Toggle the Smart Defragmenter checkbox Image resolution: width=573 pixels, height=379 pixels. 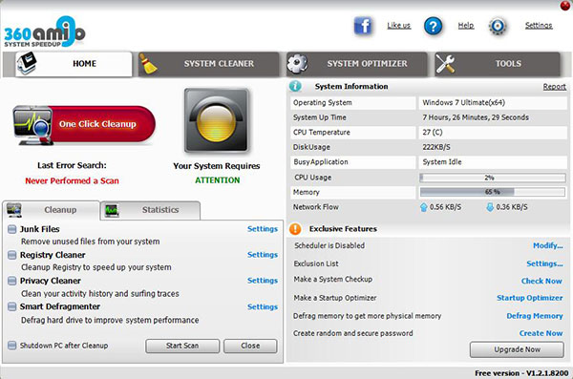click(12, 306)
